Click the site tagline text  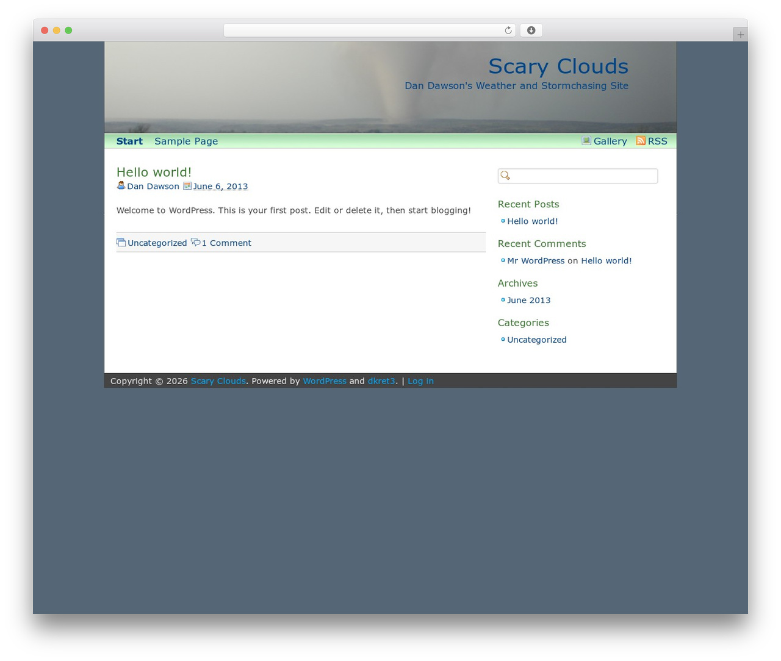(x=517, y=86)
